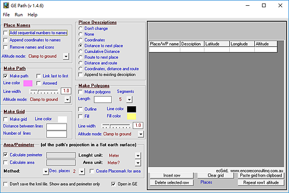Click the polygon Length input field
The image size is (289, 193).
click(x=103, y=100)
